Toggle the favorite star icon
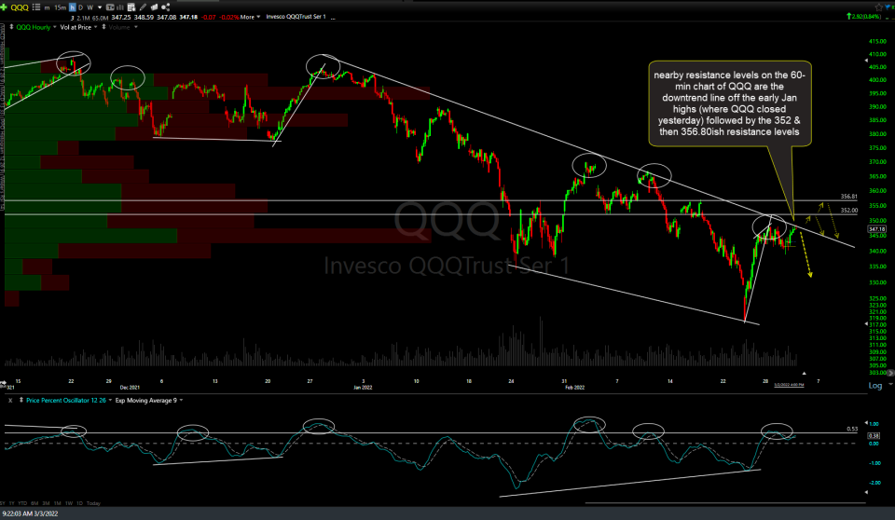 [879, 7]
